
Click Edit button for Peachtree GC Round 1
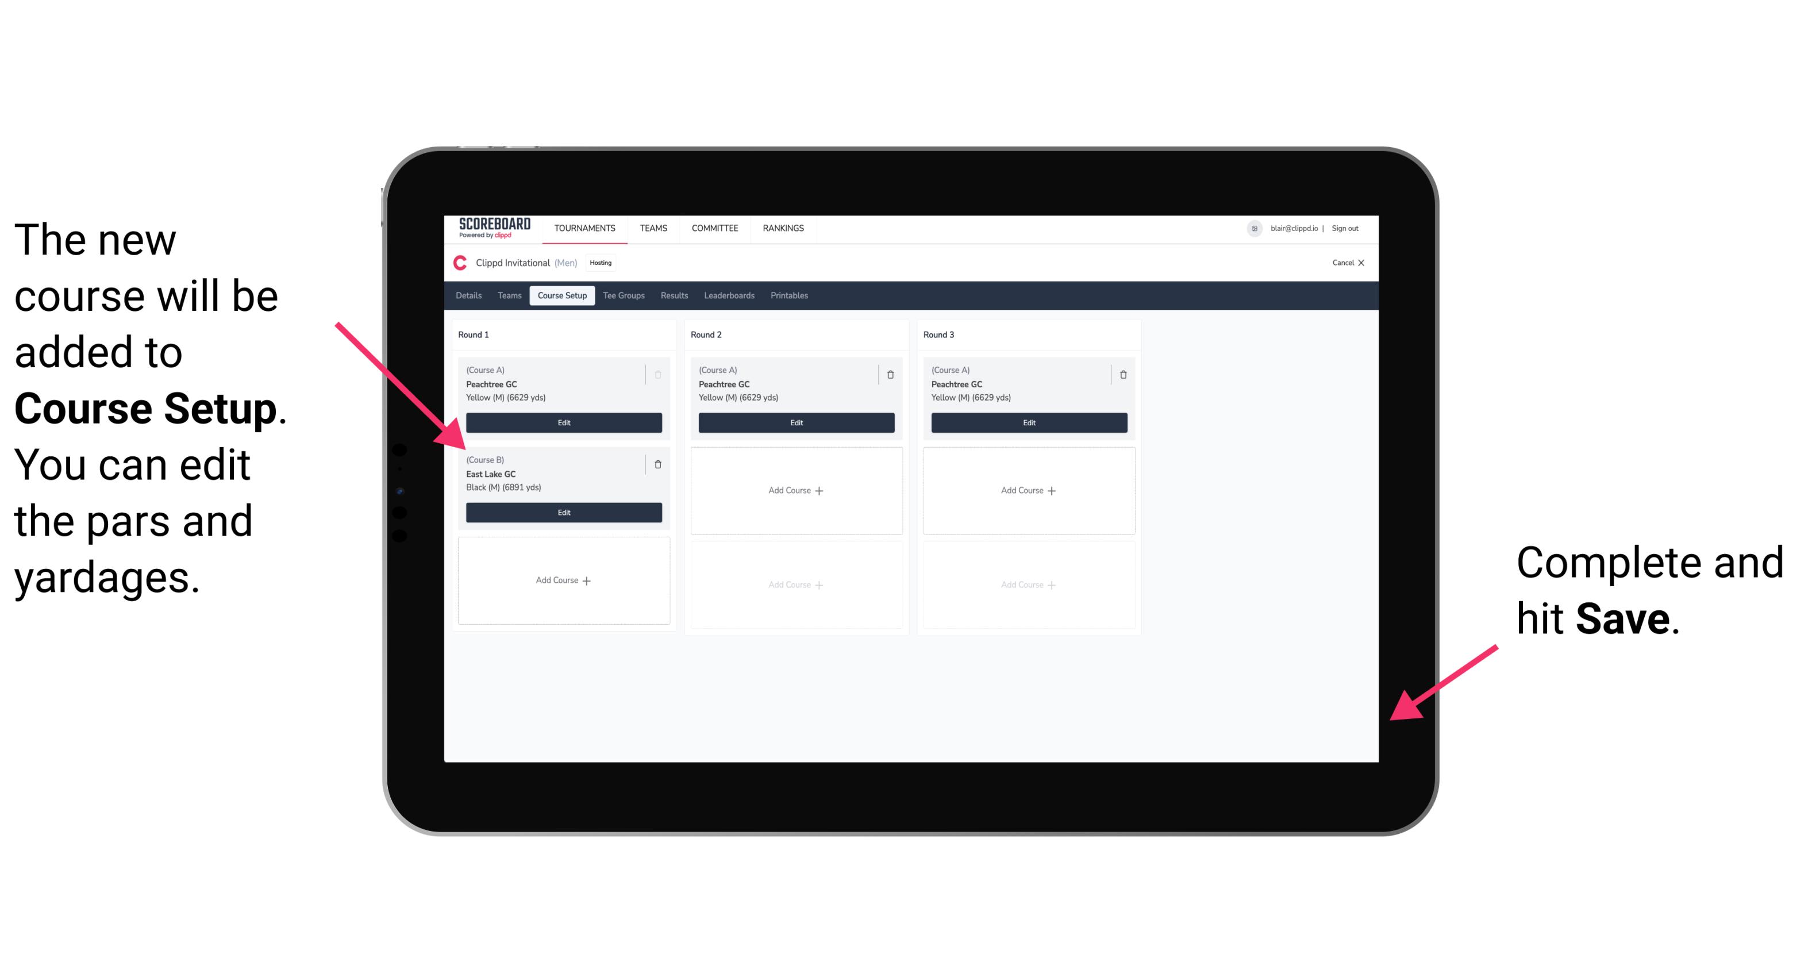(563, 422)
